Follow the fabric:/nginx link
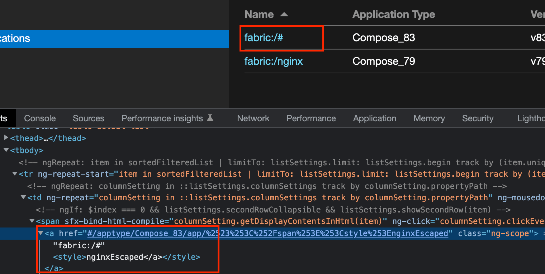 pyautogui.click(x=273, y=61)
